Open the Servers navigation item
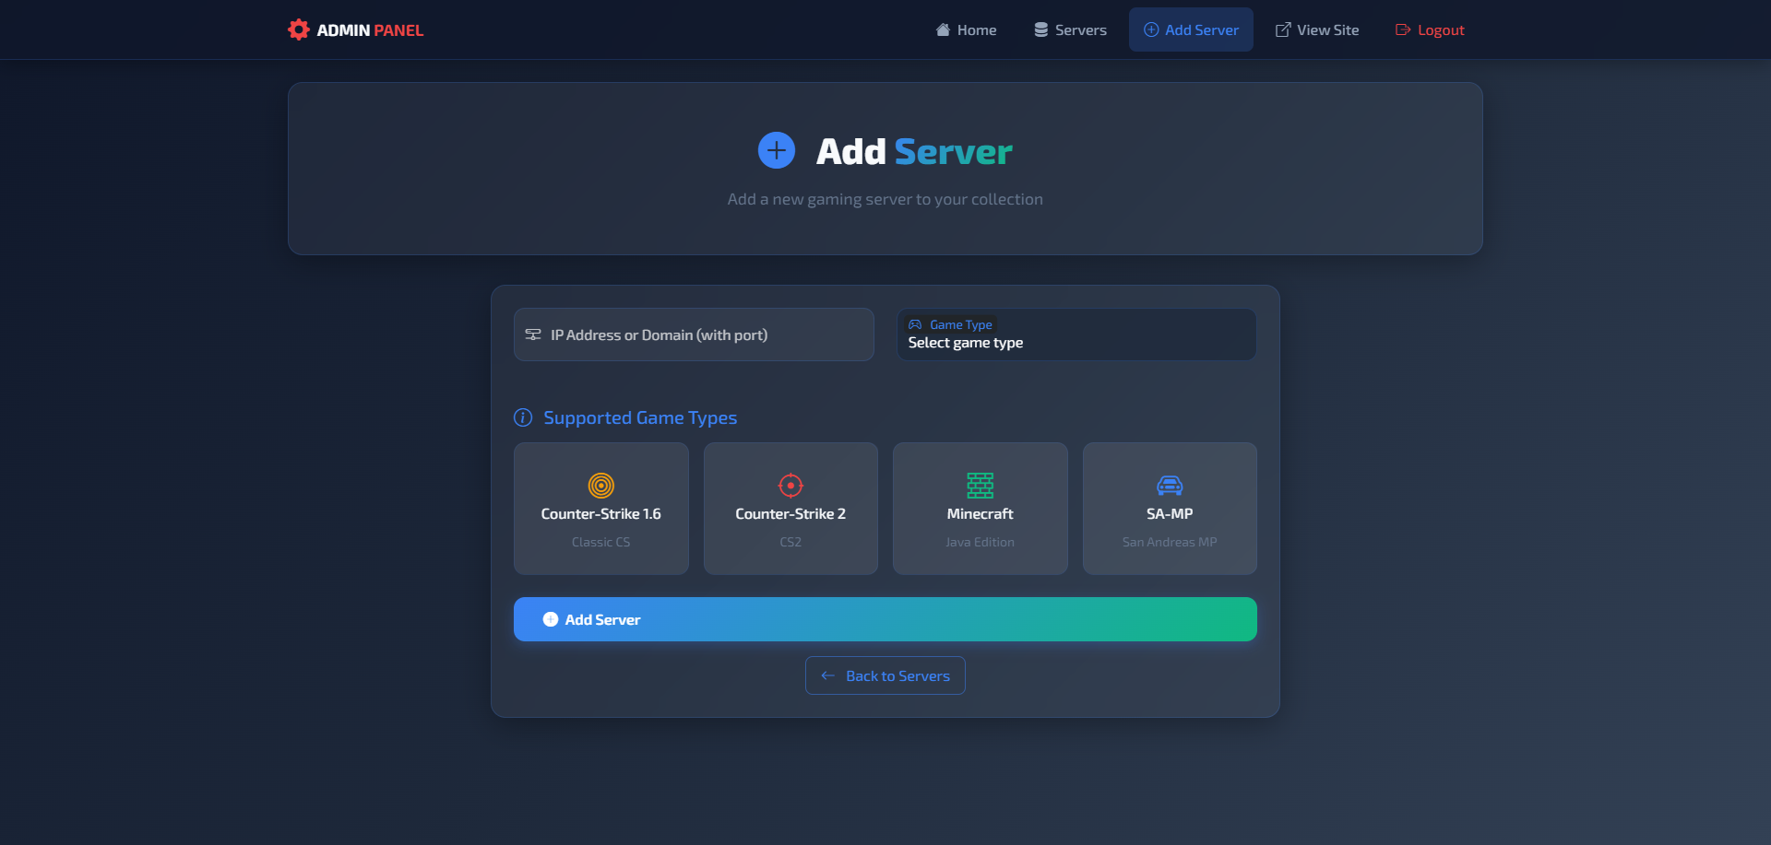The image size is (1771, 845). click(x=1070, y=29)
